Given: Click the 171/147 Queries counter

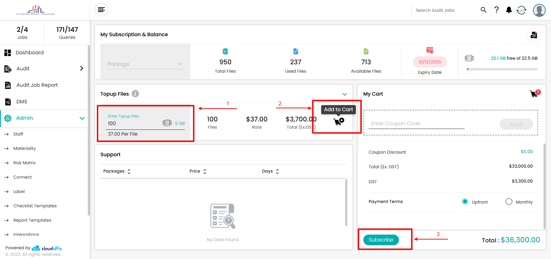Looking at the screenshot, I should (67, 33).
